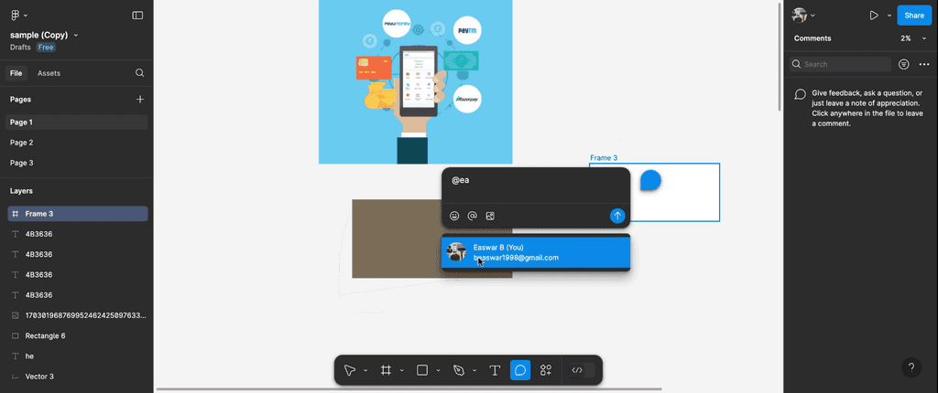Submit the comment with the arrow button
Image resolution: width=938 pixels, height=393 pixels.
[x=617, y=216]
